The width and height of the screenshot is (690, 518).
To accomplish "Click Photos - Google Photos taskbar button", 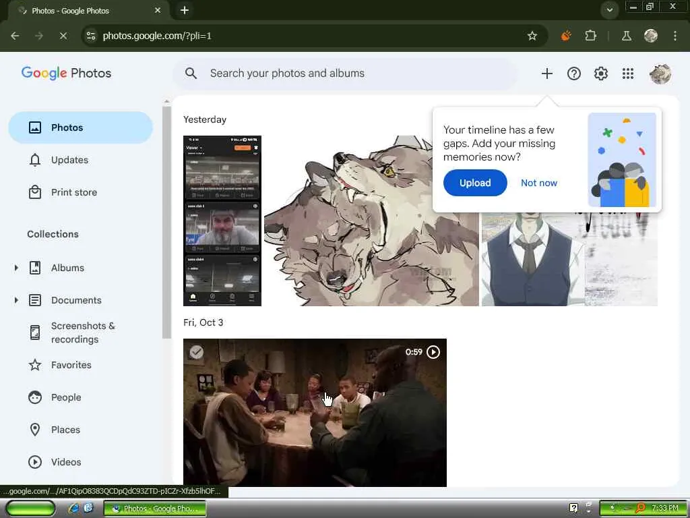I will (154, 509).
